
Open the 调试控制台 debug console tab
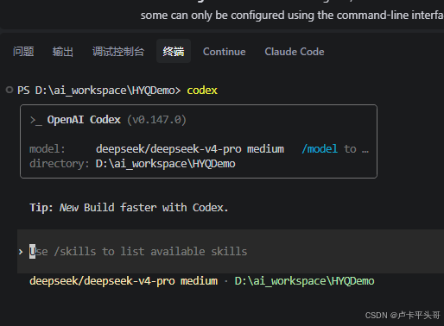click(118, 52)
